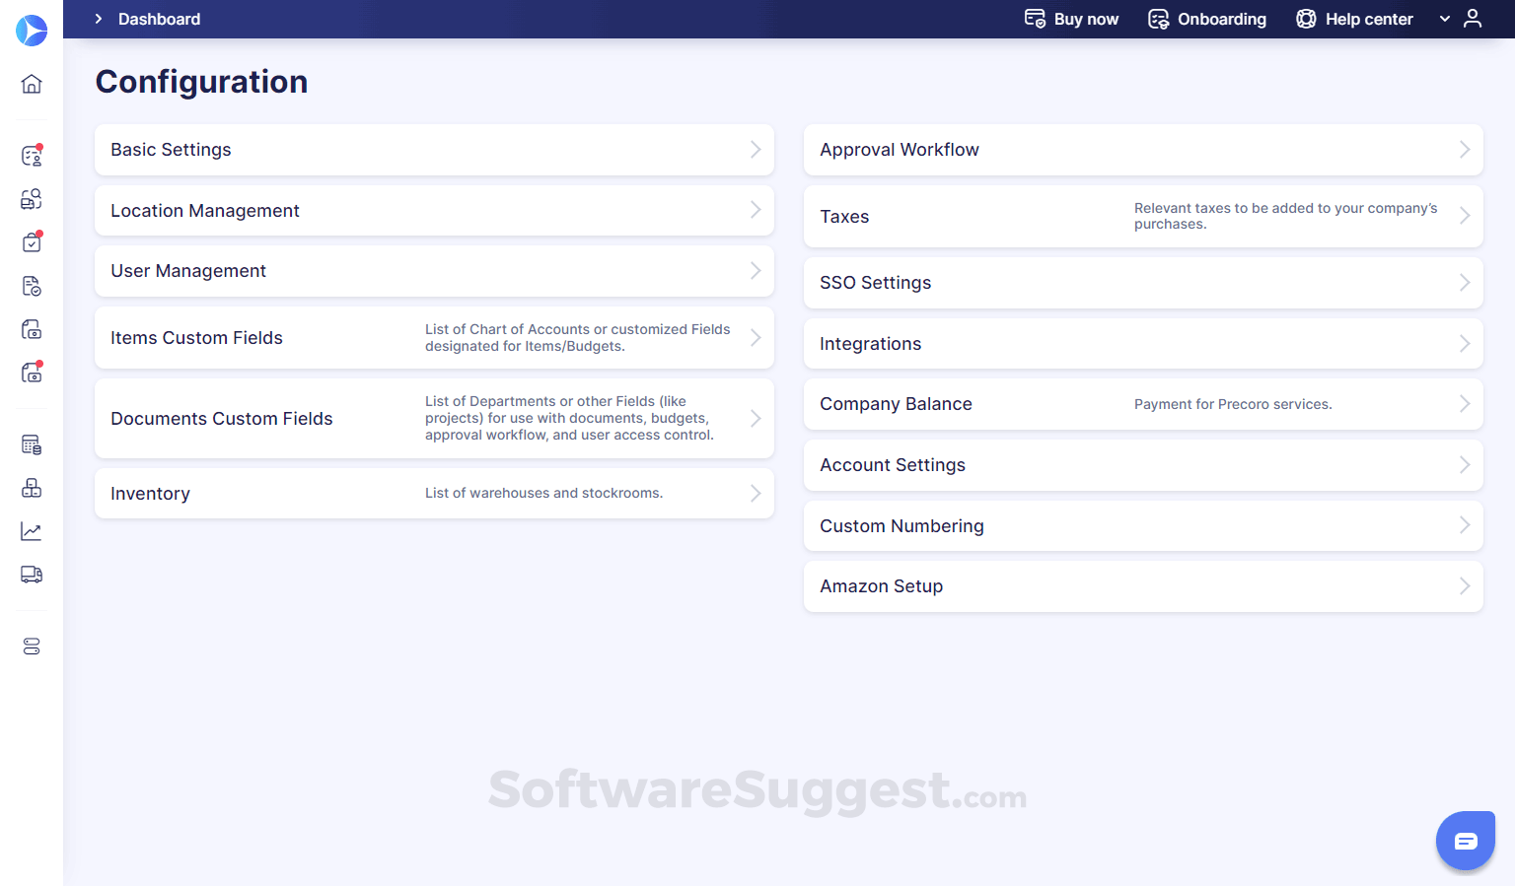This screenshot has width=1515, height=886.
Task: Select the supplier search icon in the sidebar
Action: click(x=32, y=198)
